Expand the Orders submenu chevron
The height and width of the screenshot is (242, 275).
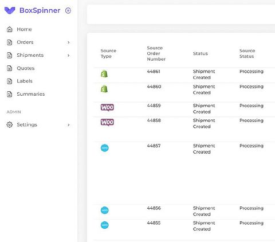click(69, 42)
